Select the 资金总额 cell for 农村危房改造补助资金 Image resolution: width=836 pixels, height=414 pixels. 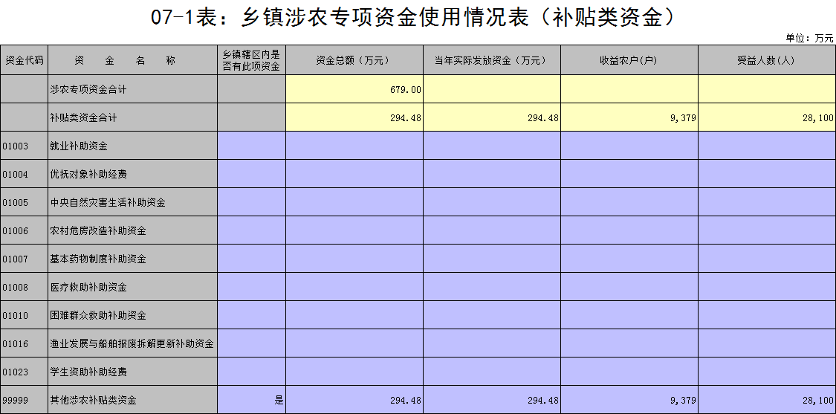tap(354, 230)
